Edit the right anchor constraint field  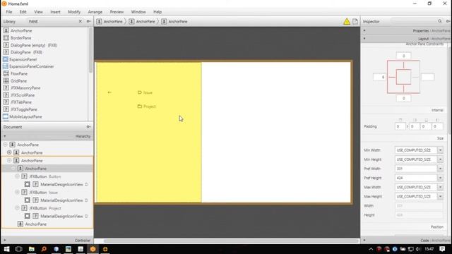click(427, 77)
